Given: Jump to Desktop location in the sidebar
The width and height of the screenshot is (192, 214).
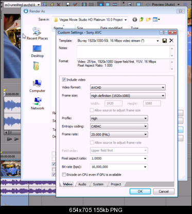Looking at the screenshot, I should point(37,51).
